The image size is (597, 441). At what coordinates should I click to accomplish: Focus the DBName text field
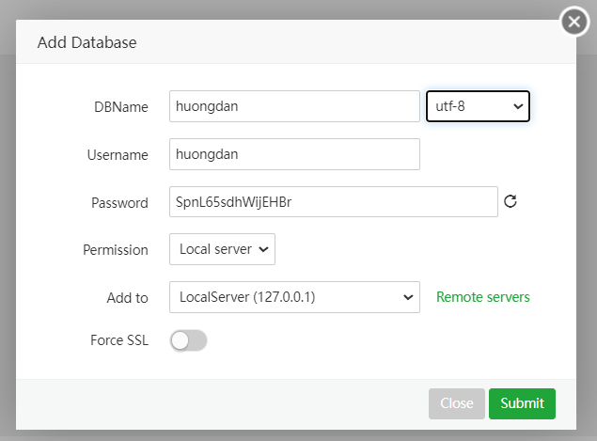[293, 106]
